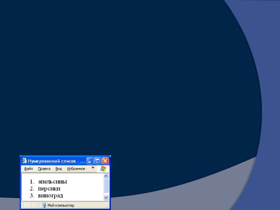Image resolution: width=280 pixels, height=210 pixels.
Task: Open the Правка menu
Action: [44, 169]
